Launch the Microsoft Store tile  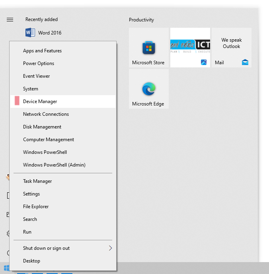click(x=148, y=48)
